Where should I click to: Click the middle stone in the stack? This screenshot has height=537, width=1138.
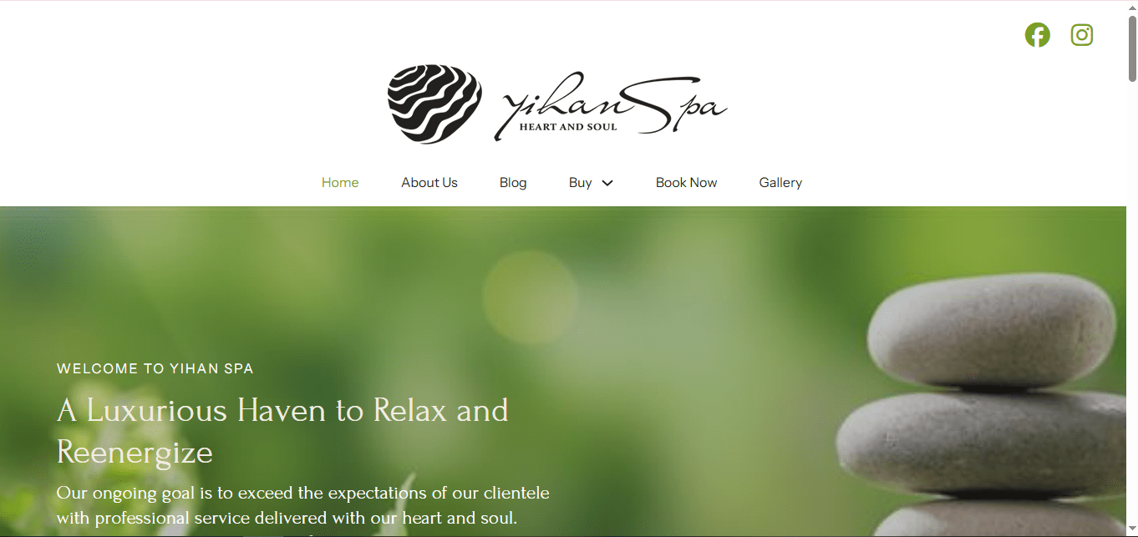click(982, 443)
